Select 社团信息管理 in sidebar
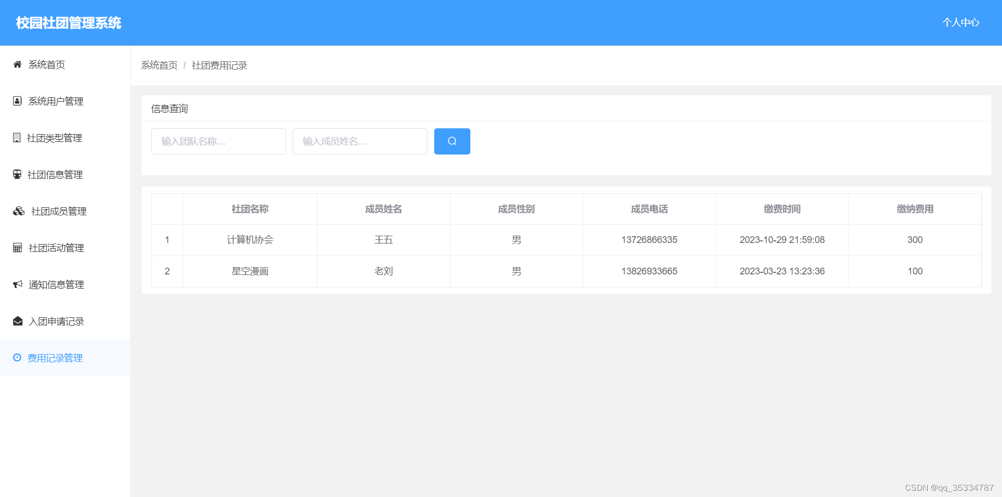Image resolution: width=1002 pixels, height=497 pixels. pos(65,174)
